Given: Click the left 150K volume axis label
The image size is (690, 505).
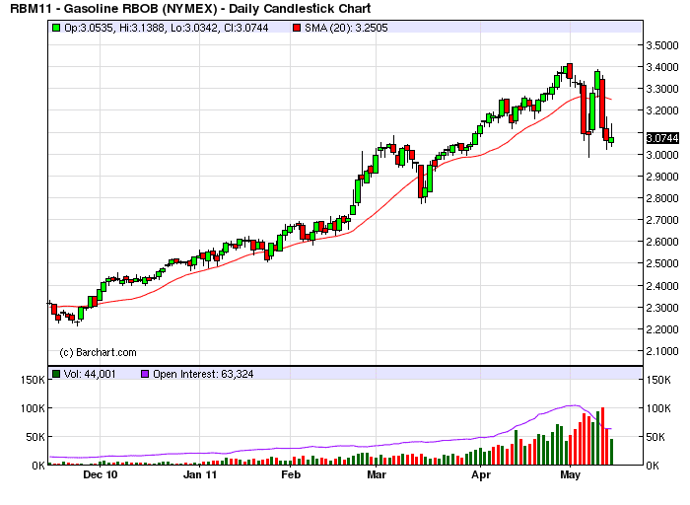Looking at the screenshot, I should coord(33,380).
